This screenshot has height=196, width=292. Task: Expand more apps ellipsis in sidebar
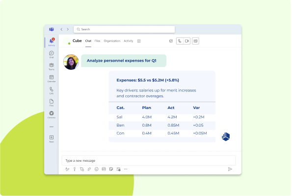[52, 127]
